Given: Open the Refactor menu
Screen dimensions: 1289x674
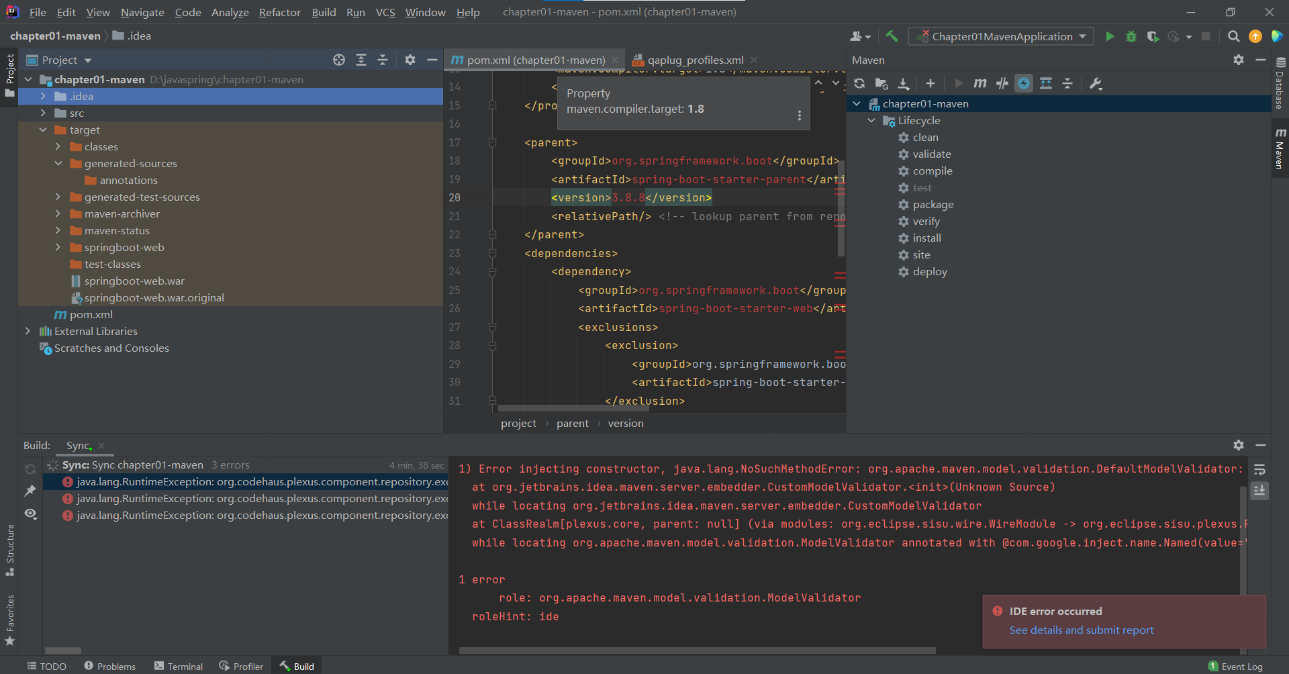Looking at the screenshot, I should click(x=279, y=12).
